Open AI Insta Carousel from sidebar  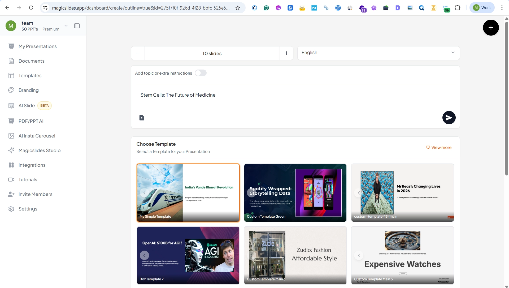point(37,136)
